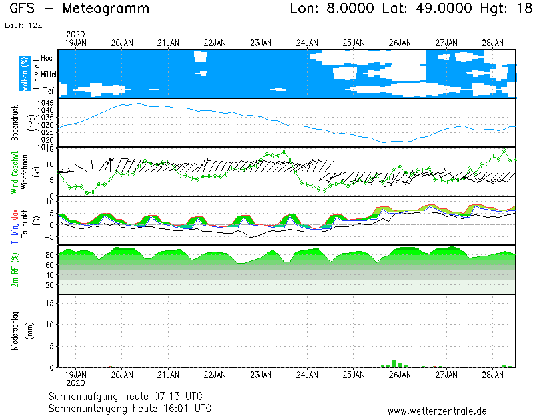
Task: Open the www.wetterzentrale.de link
Action: click(437, 411)
